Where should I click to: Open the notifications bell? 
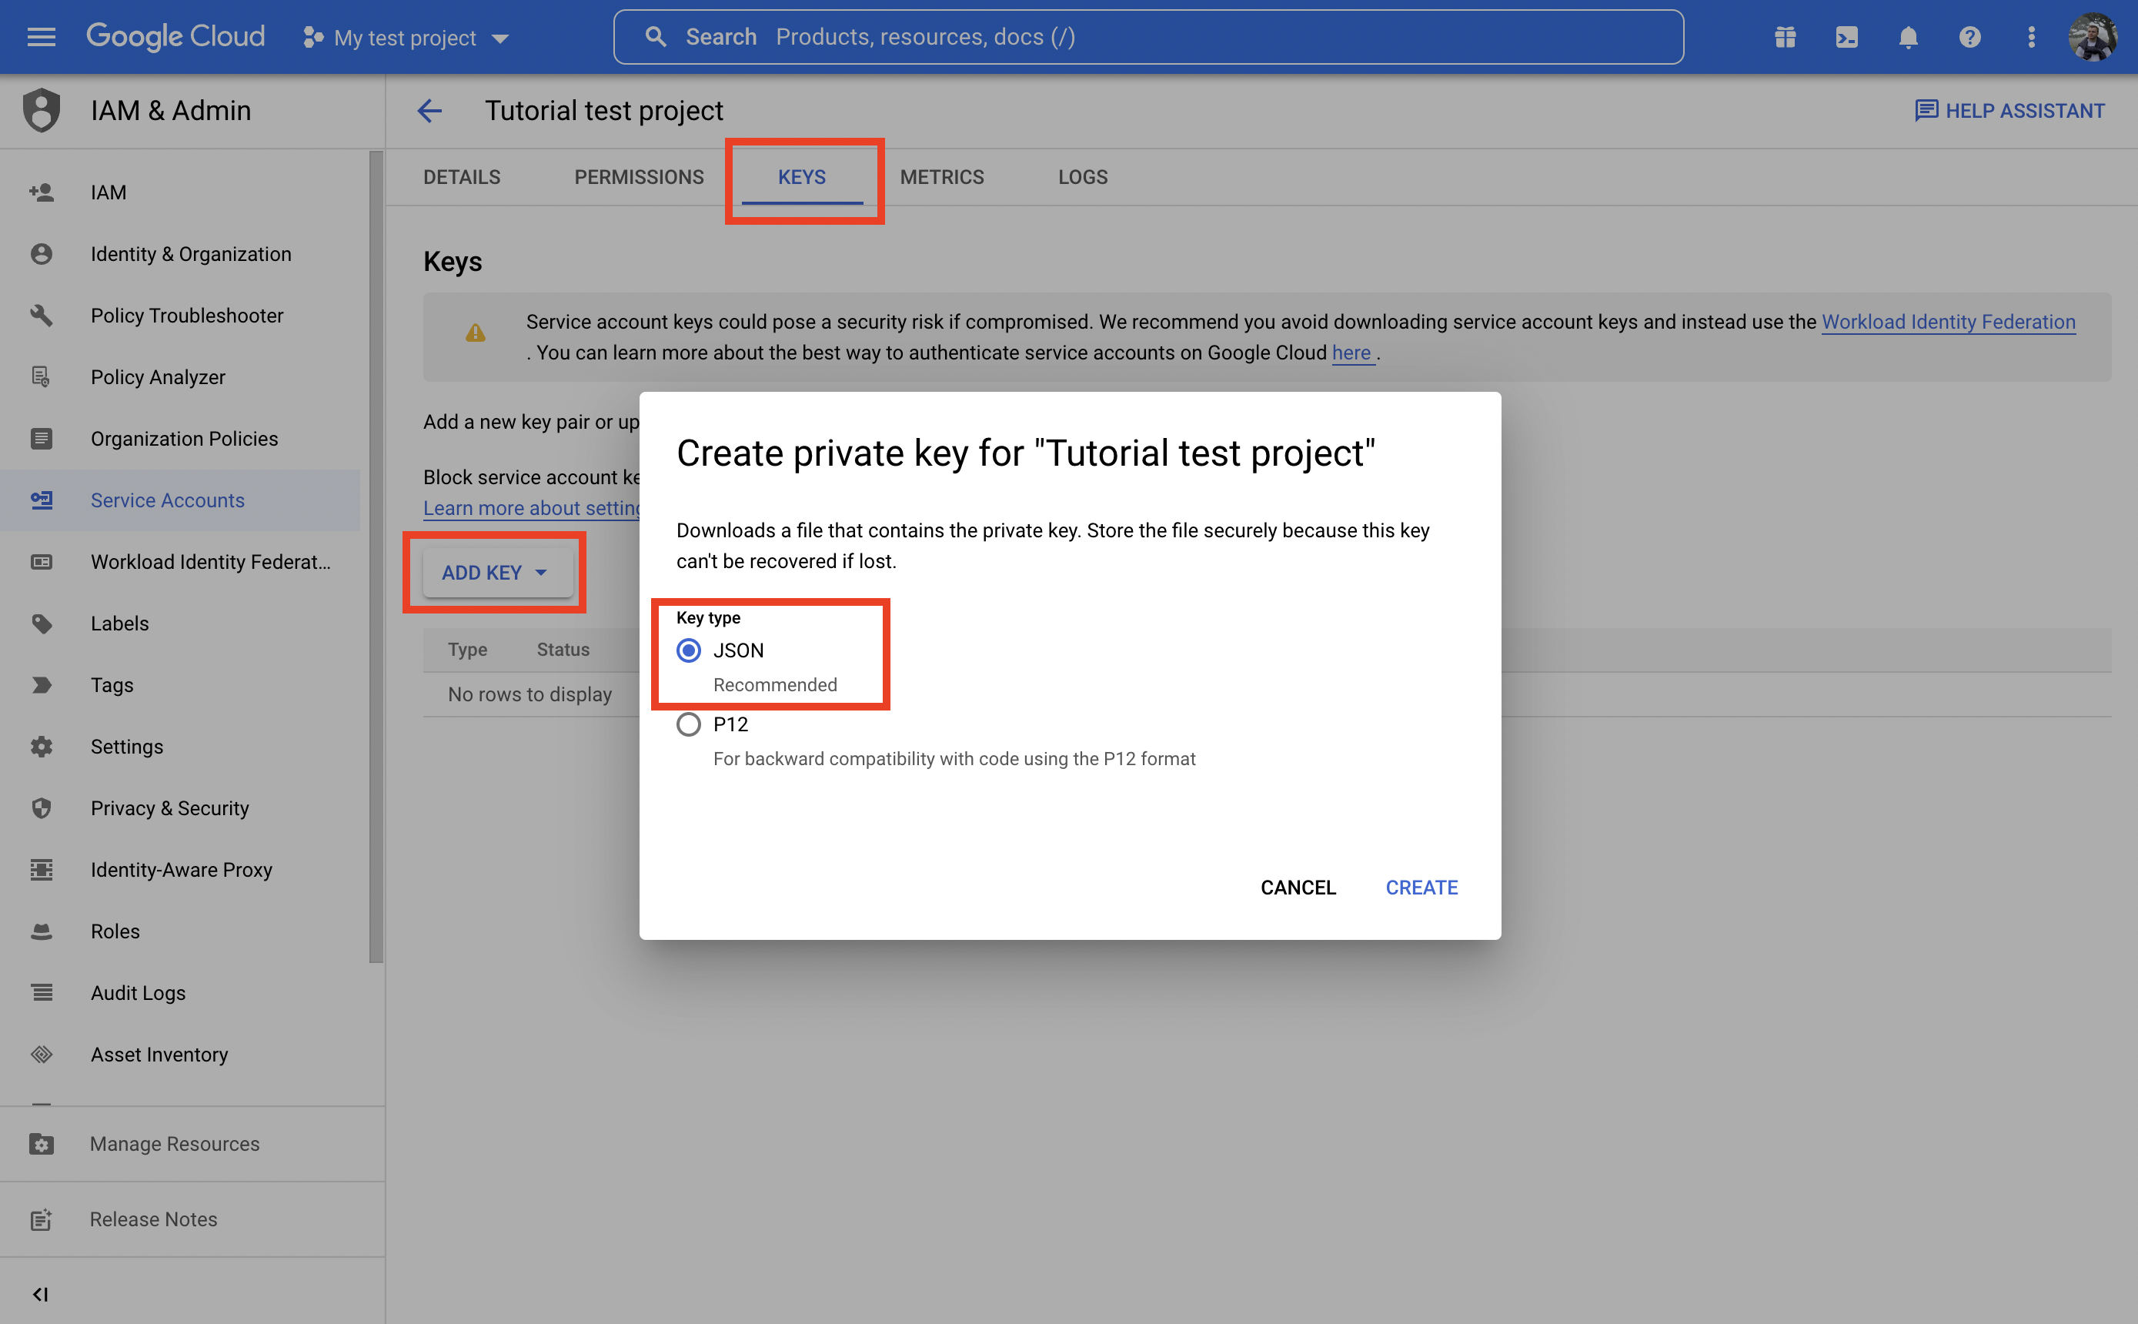1908,37
